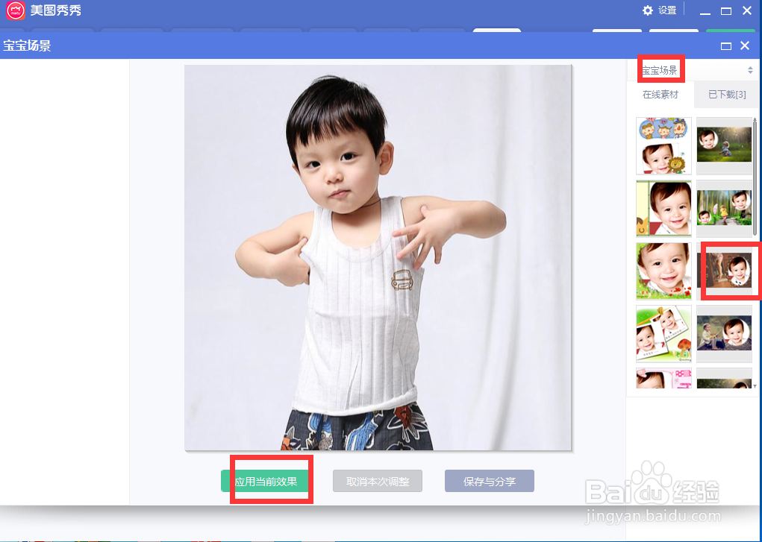Select the brown wooden-floor oval scene template
This screenshot has width=762, height=542.
[724, 271]
